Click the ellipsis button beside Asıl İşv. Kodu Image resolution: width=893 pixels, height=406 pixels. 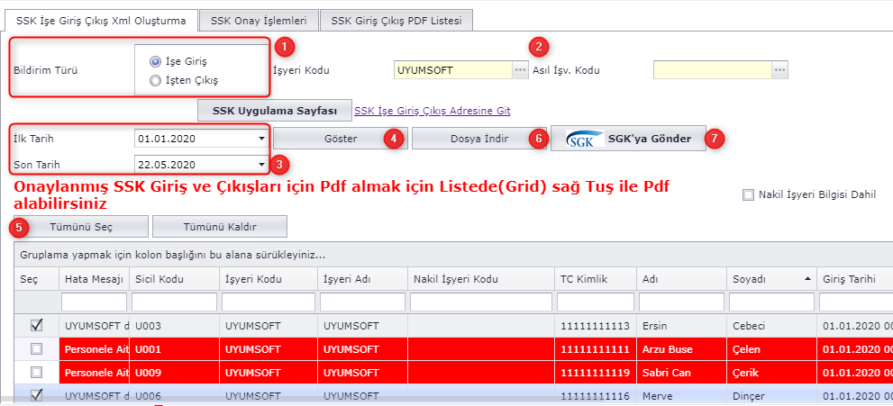pos(779,70)
